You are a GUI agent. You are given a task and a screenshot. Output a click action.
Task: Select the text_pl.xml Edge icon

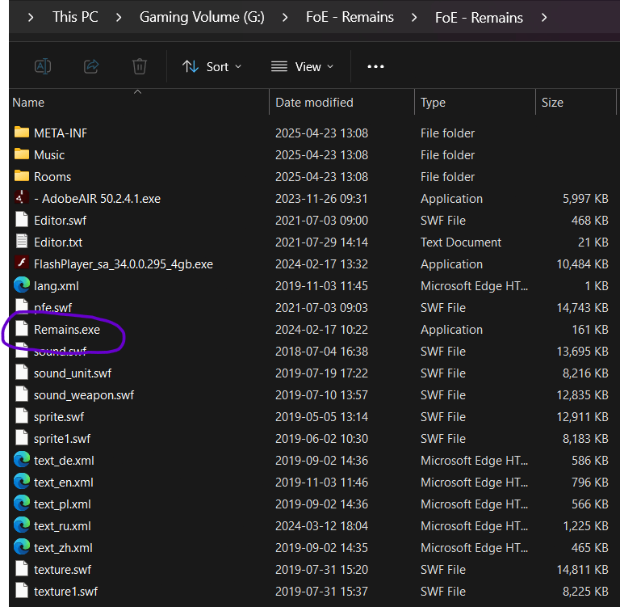pyautogui.click(x=22, y=503)
